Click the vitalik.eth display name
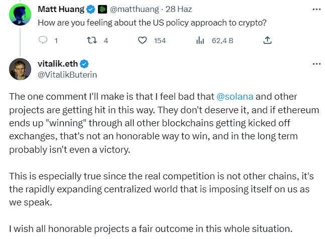The width and height of the screenshot is (325, 239). 58,64
